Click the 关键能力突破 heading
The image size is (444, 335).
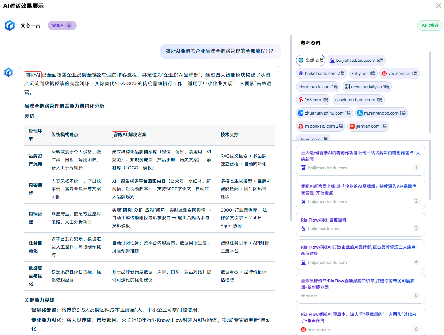click(39, 300)
